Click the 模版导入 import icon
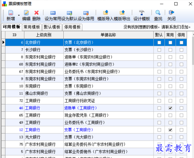The height and width of the screenshot is (158, 194). coord(106,13)
